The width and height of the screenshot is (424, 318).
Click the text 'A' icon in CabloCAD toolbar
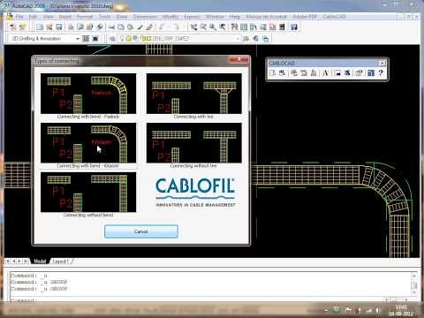coord(326,72)
